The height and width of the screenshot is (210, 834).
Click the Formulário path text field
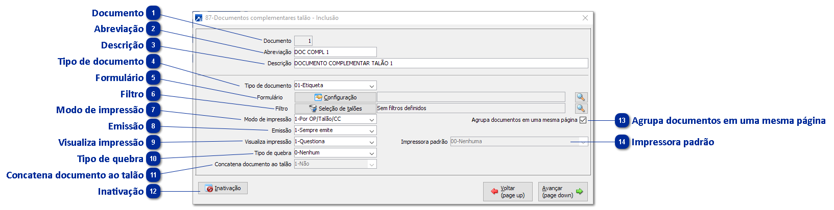coord(471,97)
